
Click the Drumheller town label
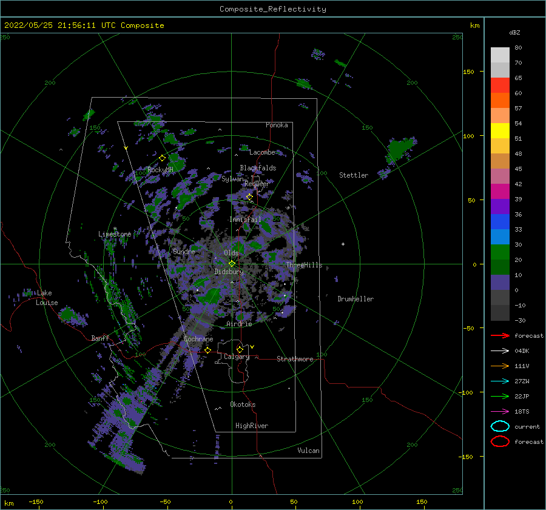coord(356,299)
